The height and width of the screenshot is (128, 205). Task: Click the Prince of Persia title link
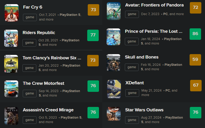(x=154, y=31)
